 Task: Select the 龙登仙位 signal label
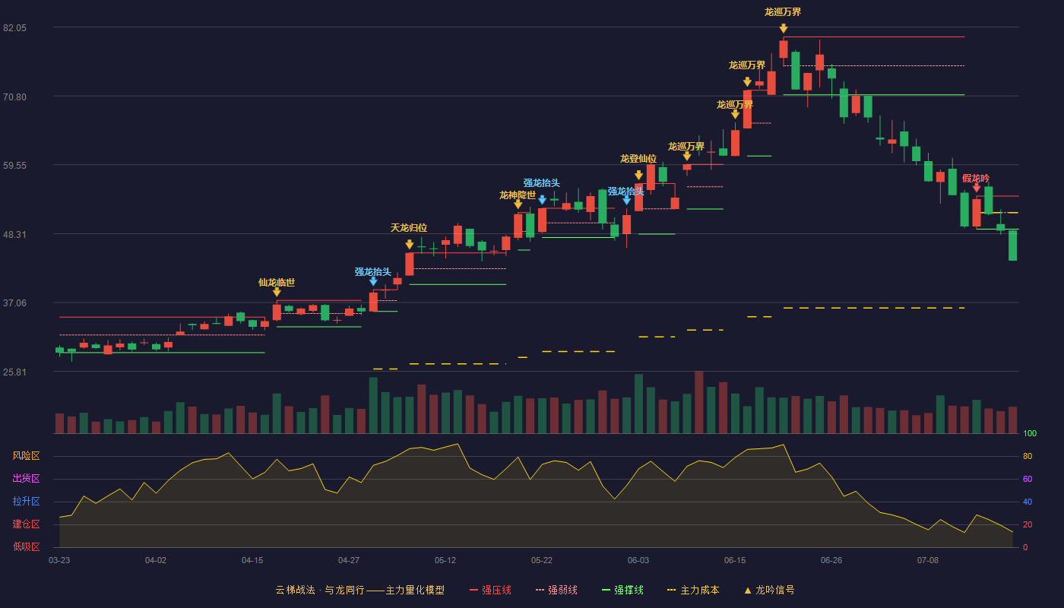tap(638, 159)
